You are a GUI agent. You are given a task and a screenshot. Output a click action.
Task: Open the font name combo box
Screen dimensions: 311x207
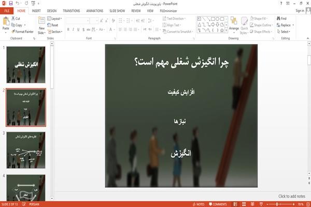(x=78, y=21)
